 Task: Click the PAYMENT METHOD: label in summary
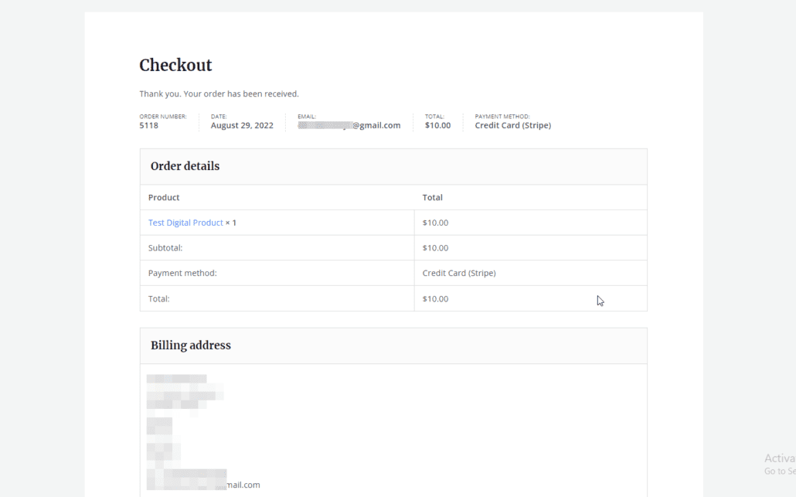pos(502,116)
